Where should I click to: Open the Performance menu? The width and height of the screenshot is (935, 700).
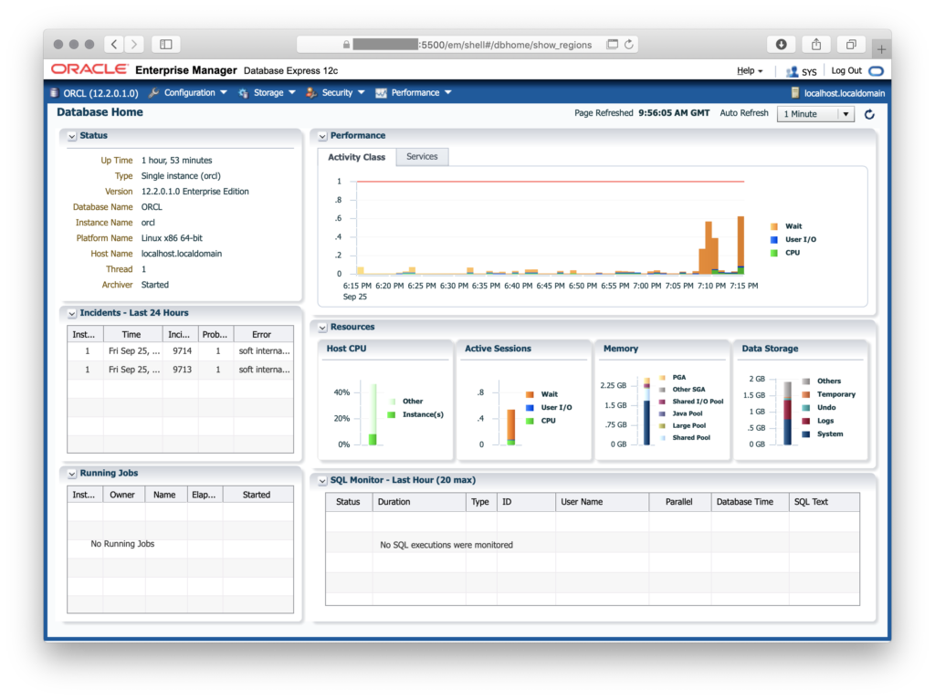pyautogui.click(x=421, y=93)
